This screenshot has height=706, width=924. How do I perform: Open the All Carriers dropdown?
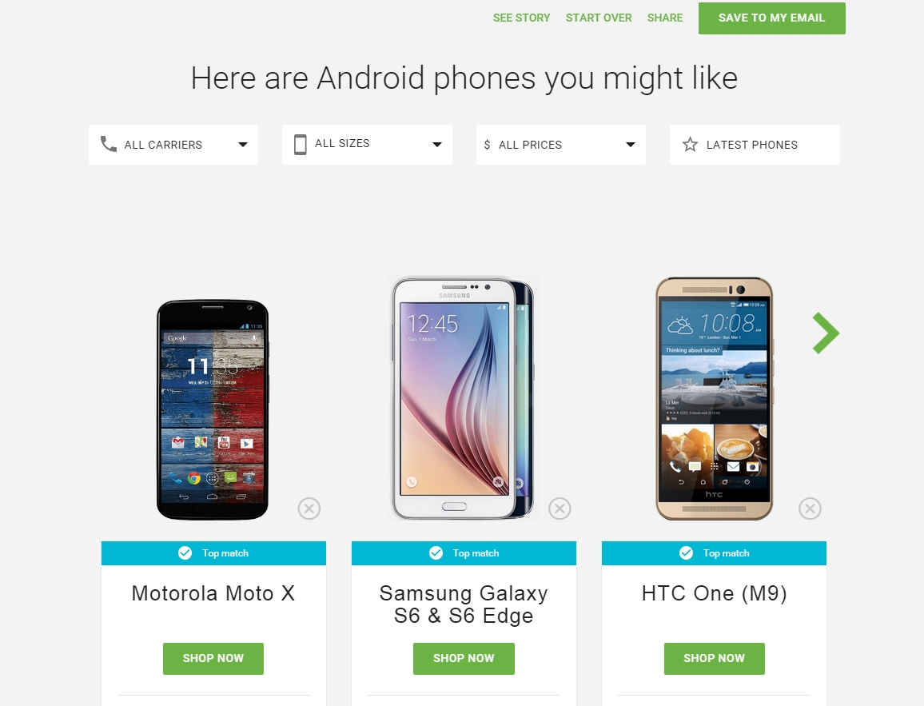click(x=173, y=145)
